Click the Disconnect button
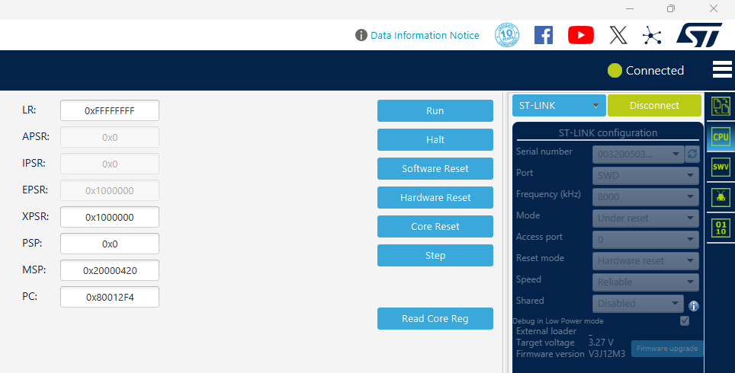Screen dimensions: 735x373 click(x=654, y=105)
